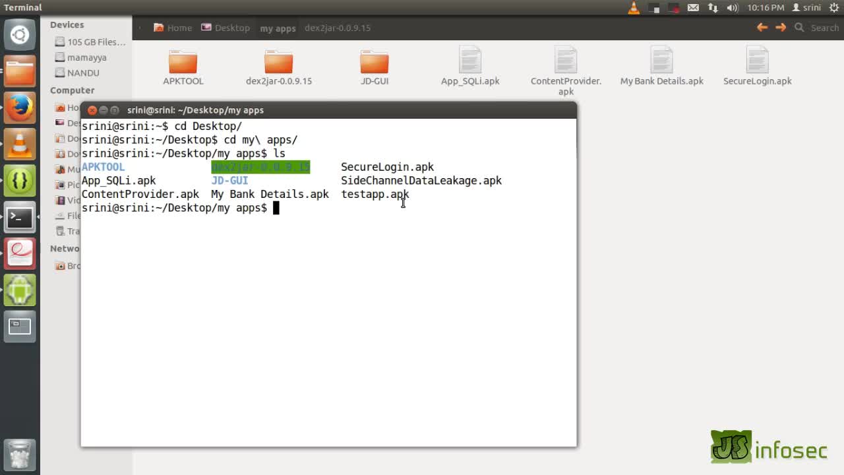Click the Terminal title in top panel

click(22, 7)
